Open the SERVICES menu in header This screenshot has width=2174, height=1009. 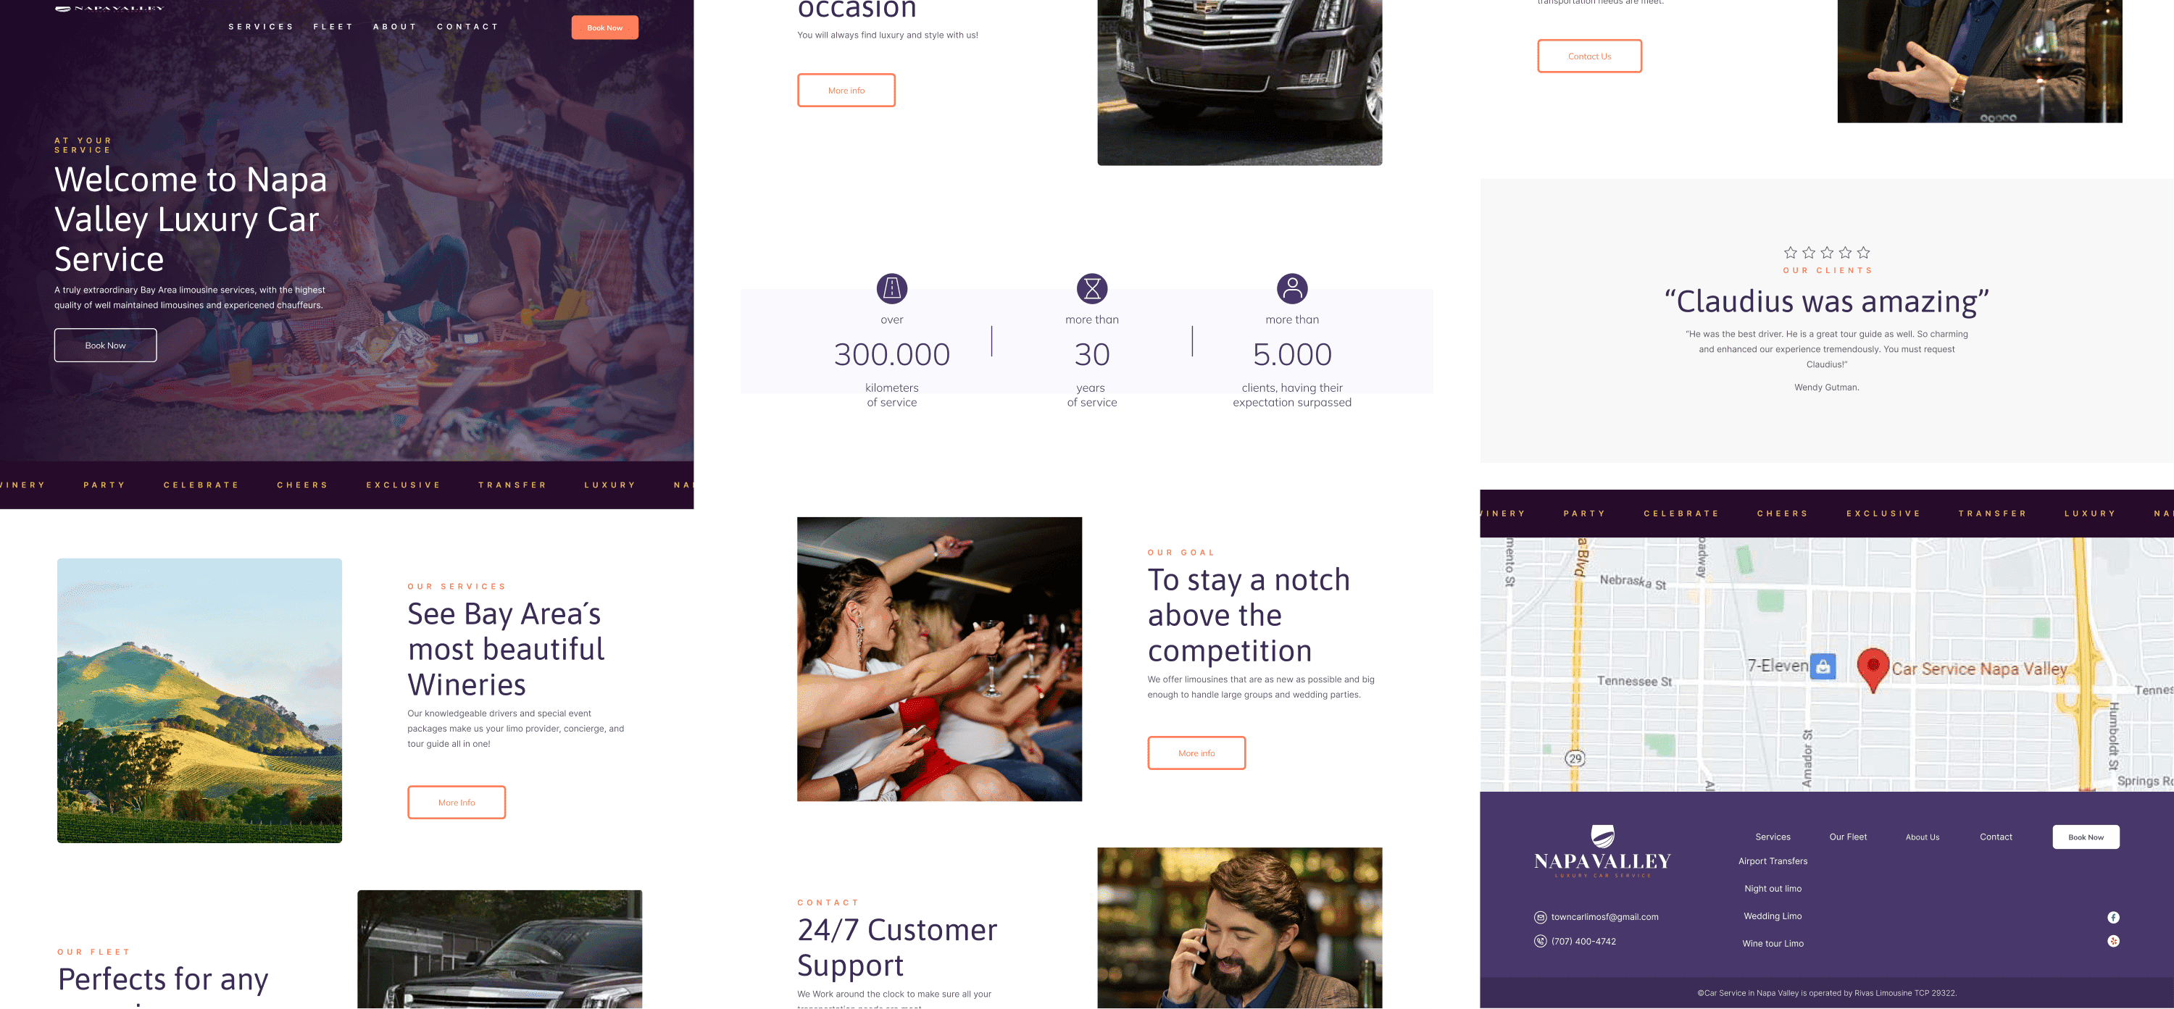coord(261,27)
